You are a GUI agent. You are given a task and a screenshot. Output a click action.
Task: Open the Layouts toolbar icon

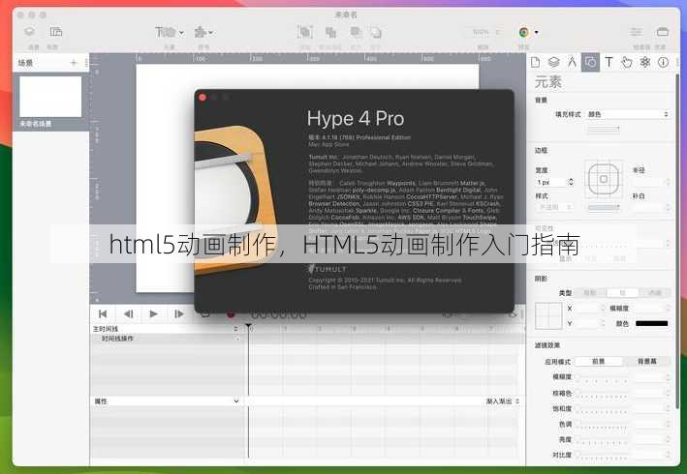[x=55, y=32]
